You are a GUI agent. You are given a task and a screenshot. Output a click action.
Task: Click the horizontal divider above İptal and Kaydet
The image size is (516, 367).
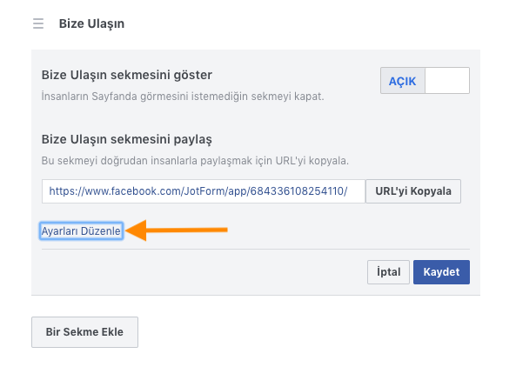click(256, 249)
